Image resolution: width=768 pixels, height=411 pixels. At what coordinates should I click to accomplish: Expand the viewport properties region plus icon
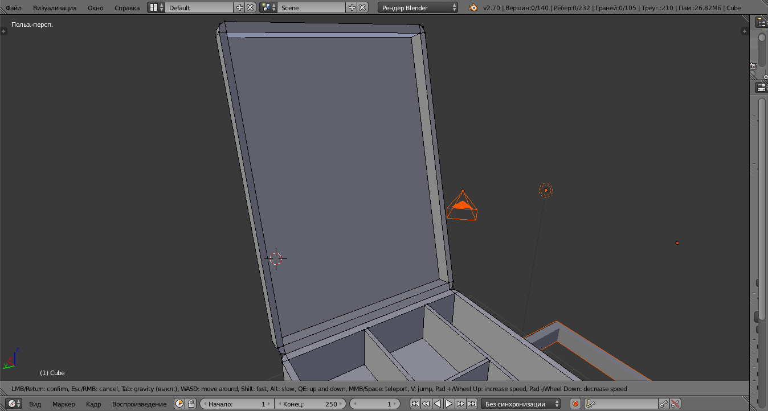(x=745, y=31)
